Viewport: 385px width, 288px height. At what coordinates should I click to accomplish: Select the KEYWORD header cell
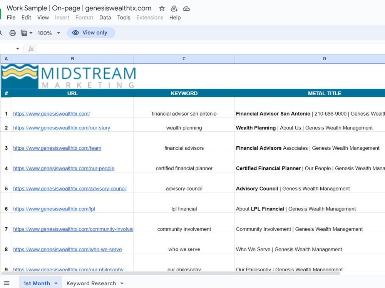(184, 93)
